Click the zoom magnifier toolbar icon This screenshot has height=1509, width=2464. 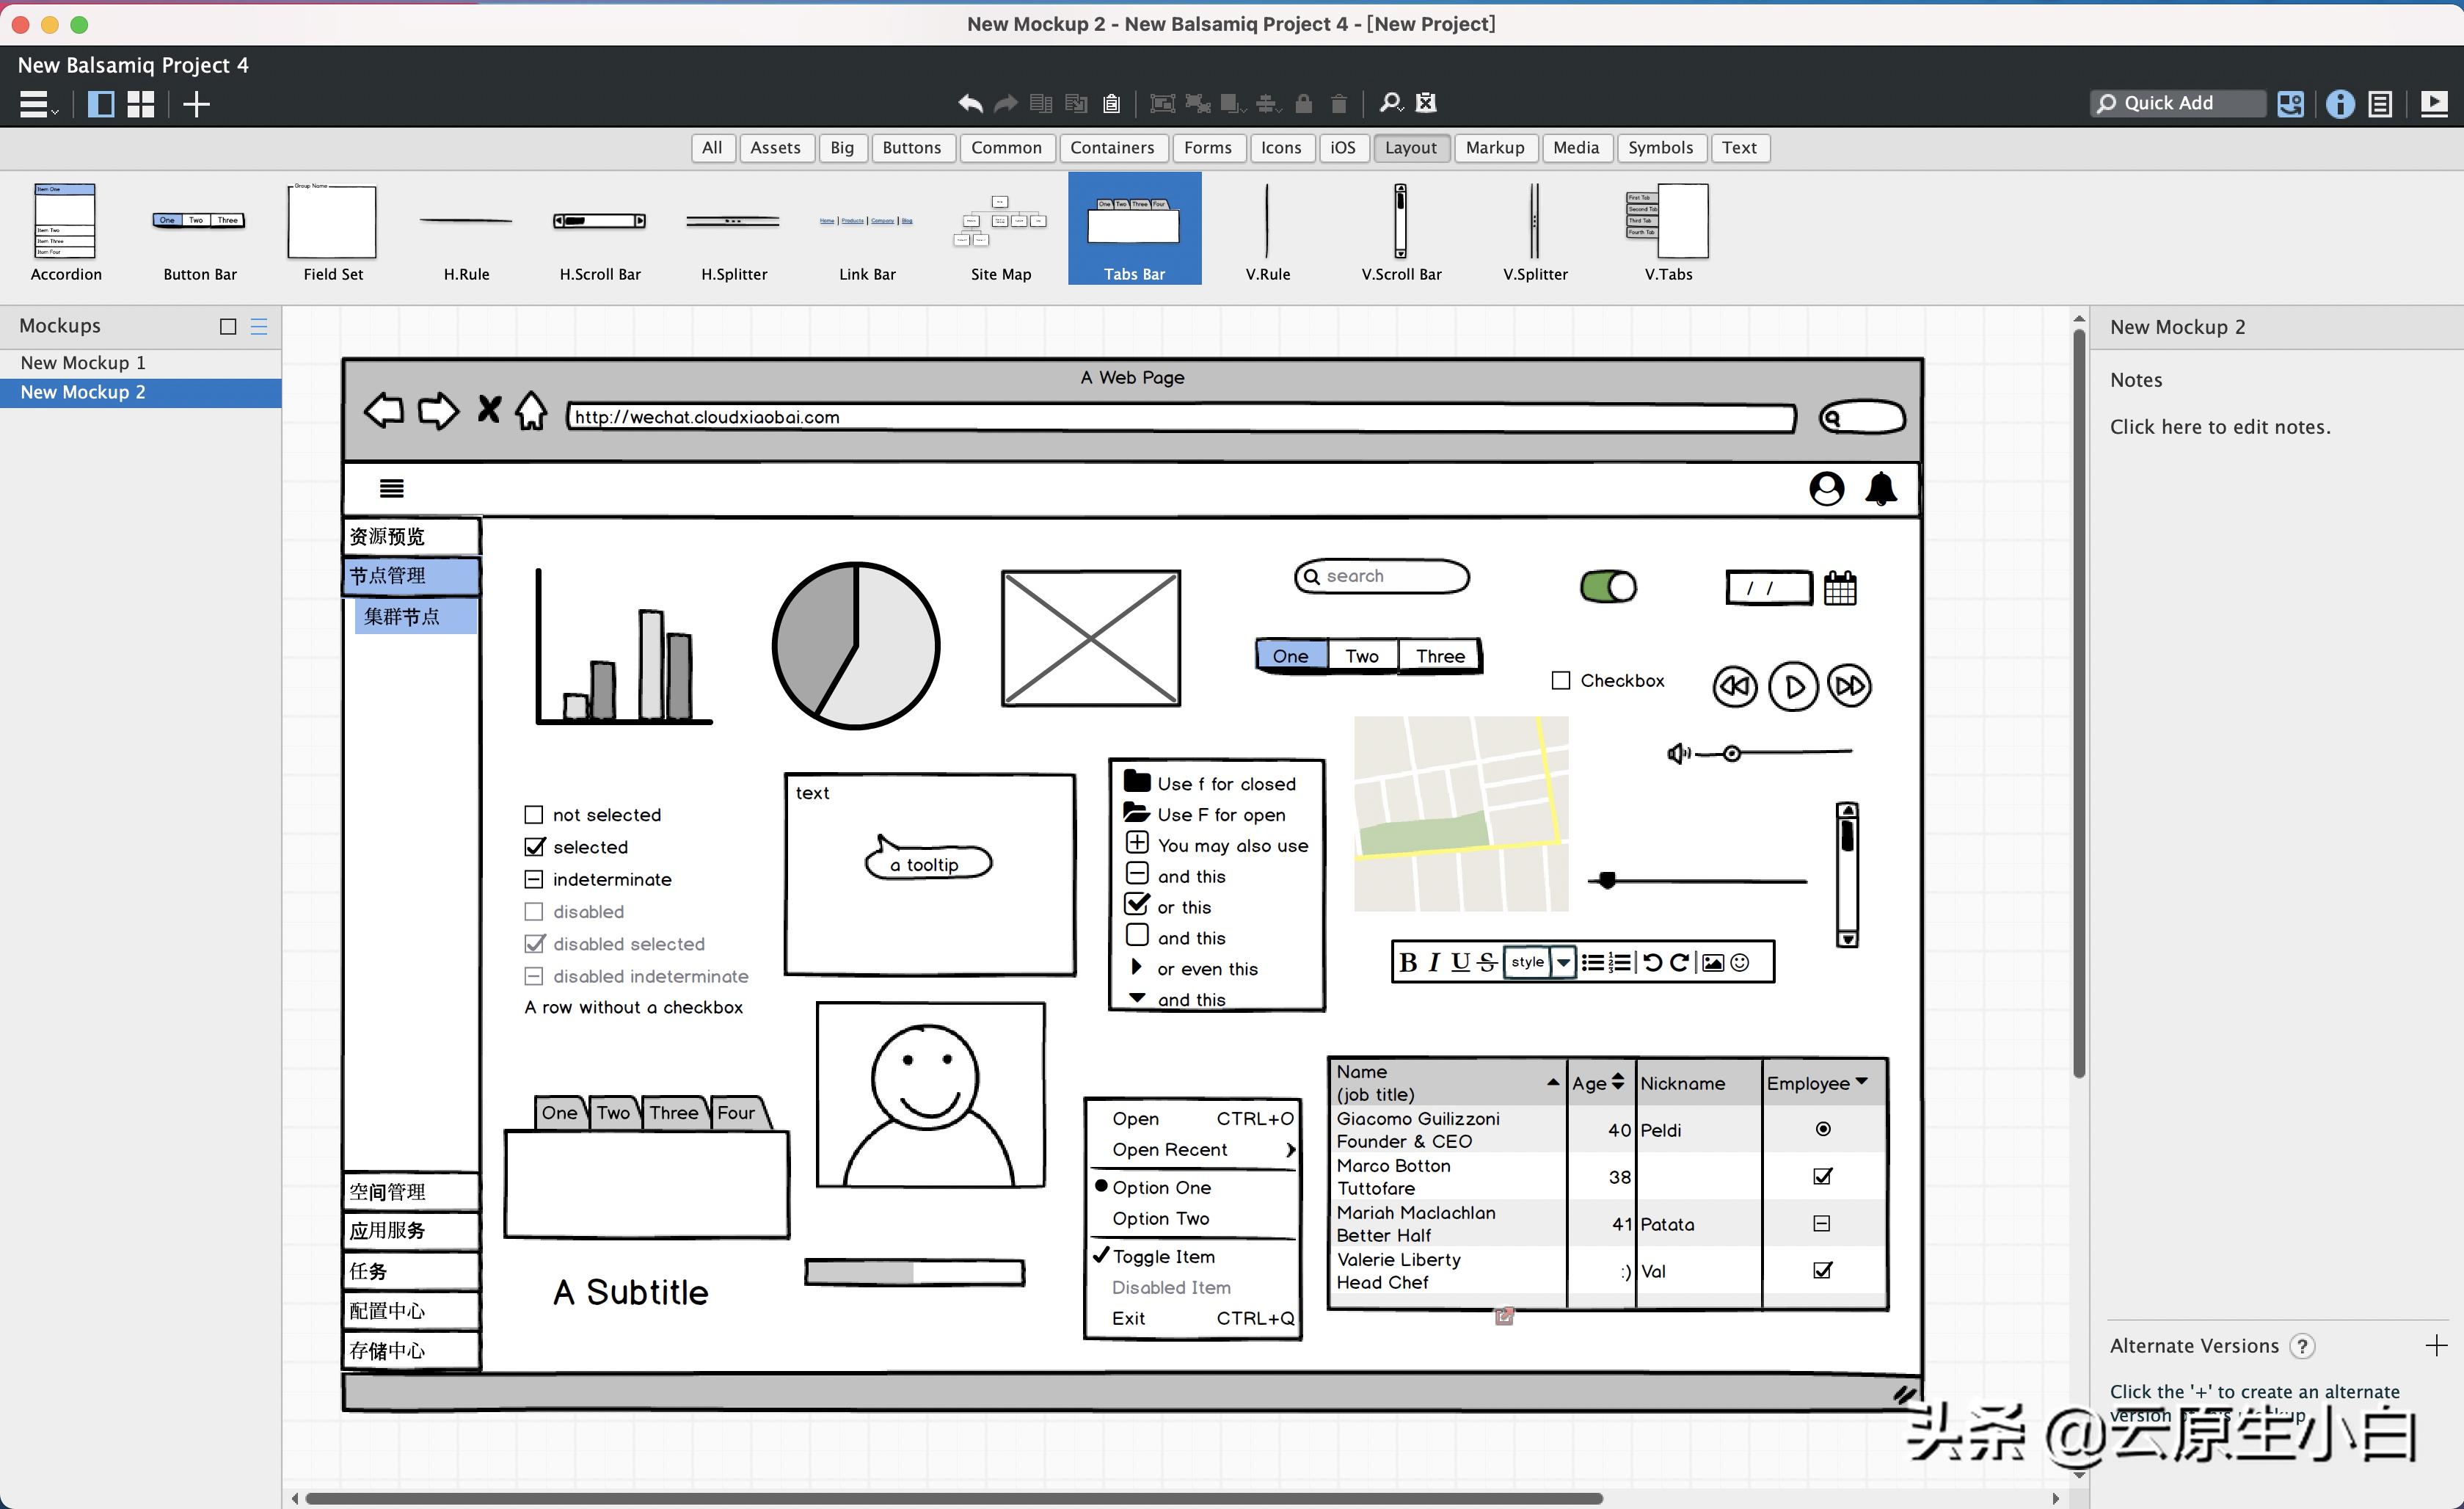tap(1390, 103)
